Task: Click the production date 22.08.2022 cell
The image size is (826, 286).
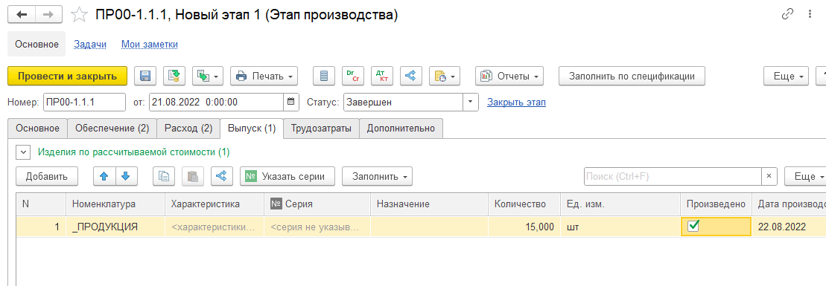Action: (790, 227)
